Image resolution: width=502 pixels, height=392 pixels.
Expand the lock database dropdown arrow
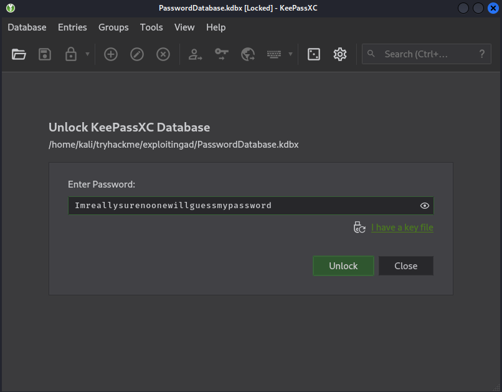point(87,54)
